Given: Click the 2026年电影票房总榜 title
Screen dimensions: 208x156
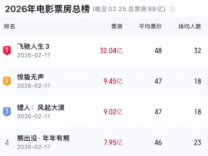Looking at the screenshot, I should tap(47, 9).
